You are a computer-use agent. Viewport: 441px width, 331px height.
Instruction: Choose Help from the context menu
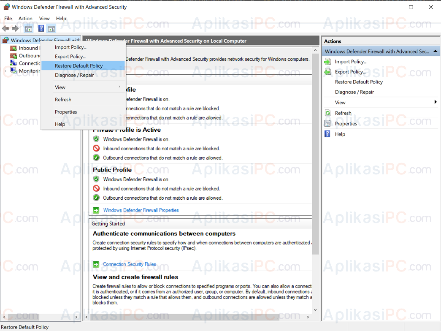pyautogui.click(x=83, y=124)
